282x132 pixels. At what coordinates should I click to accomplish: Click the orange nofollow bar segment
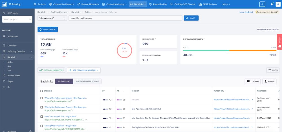coord(253,50)
